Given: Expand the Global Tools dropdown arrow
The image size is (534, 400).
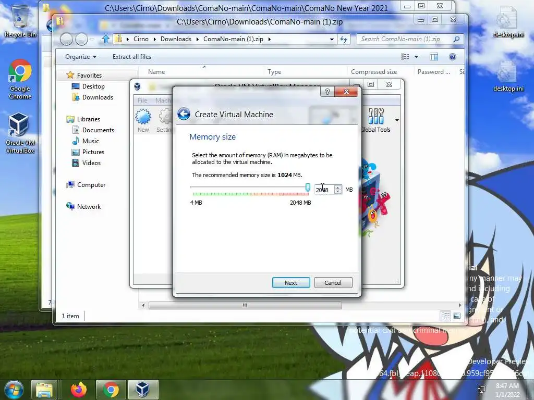Looking at the screenshot, I should coord(397,120).
